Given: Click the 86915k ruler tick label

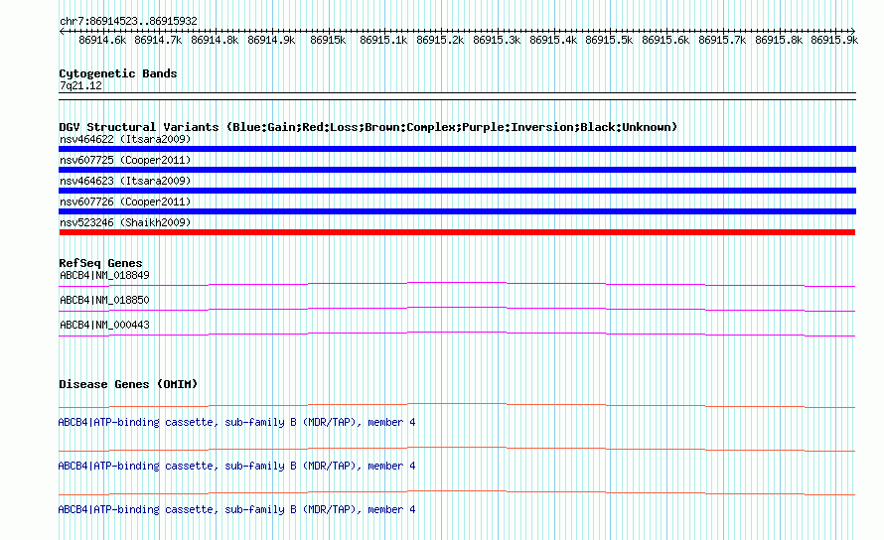Looking at the screenshot, I should (328, 40).
